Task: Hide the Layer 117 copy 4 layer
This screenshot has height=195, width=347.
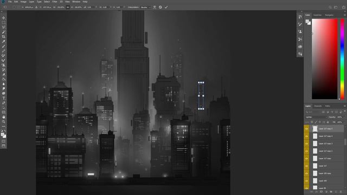Action: point(306,136)
